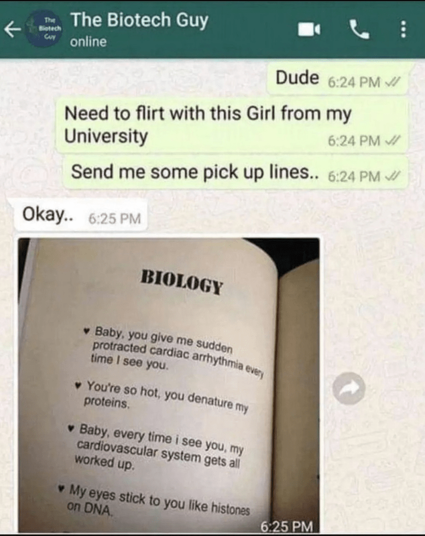Tap the 'online' status text
The height and width of the screenshot is (536, 425).
(88, 42)
